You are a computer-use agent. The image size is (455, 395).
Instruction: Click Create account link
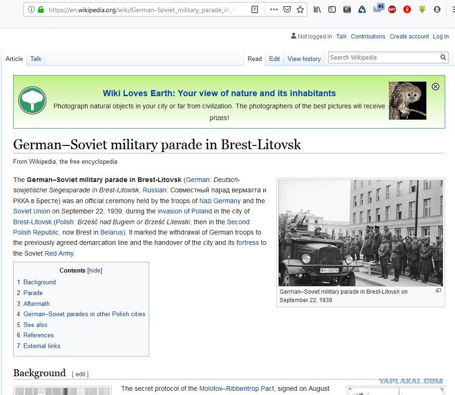409,36
